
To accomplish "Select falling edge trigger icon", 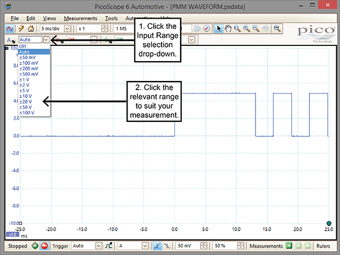I will (167, 246).
